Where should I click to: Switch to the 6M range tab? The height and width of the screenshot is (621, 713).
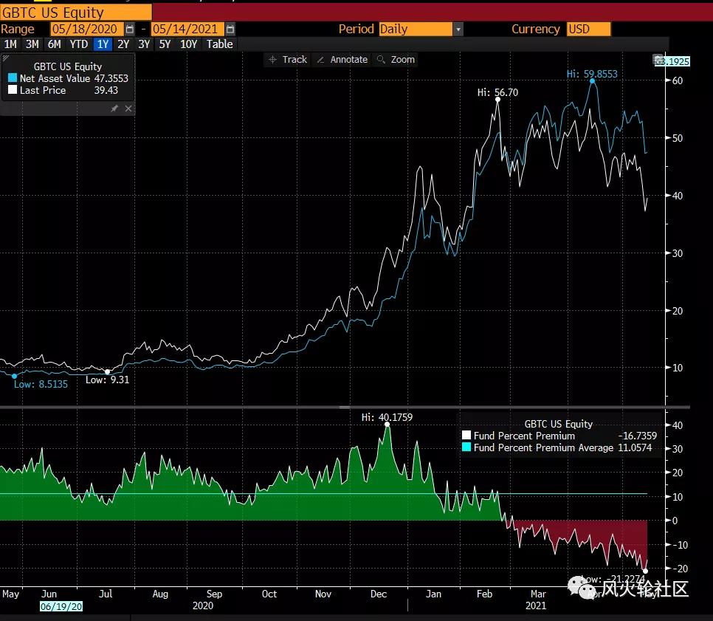(54, 44)
